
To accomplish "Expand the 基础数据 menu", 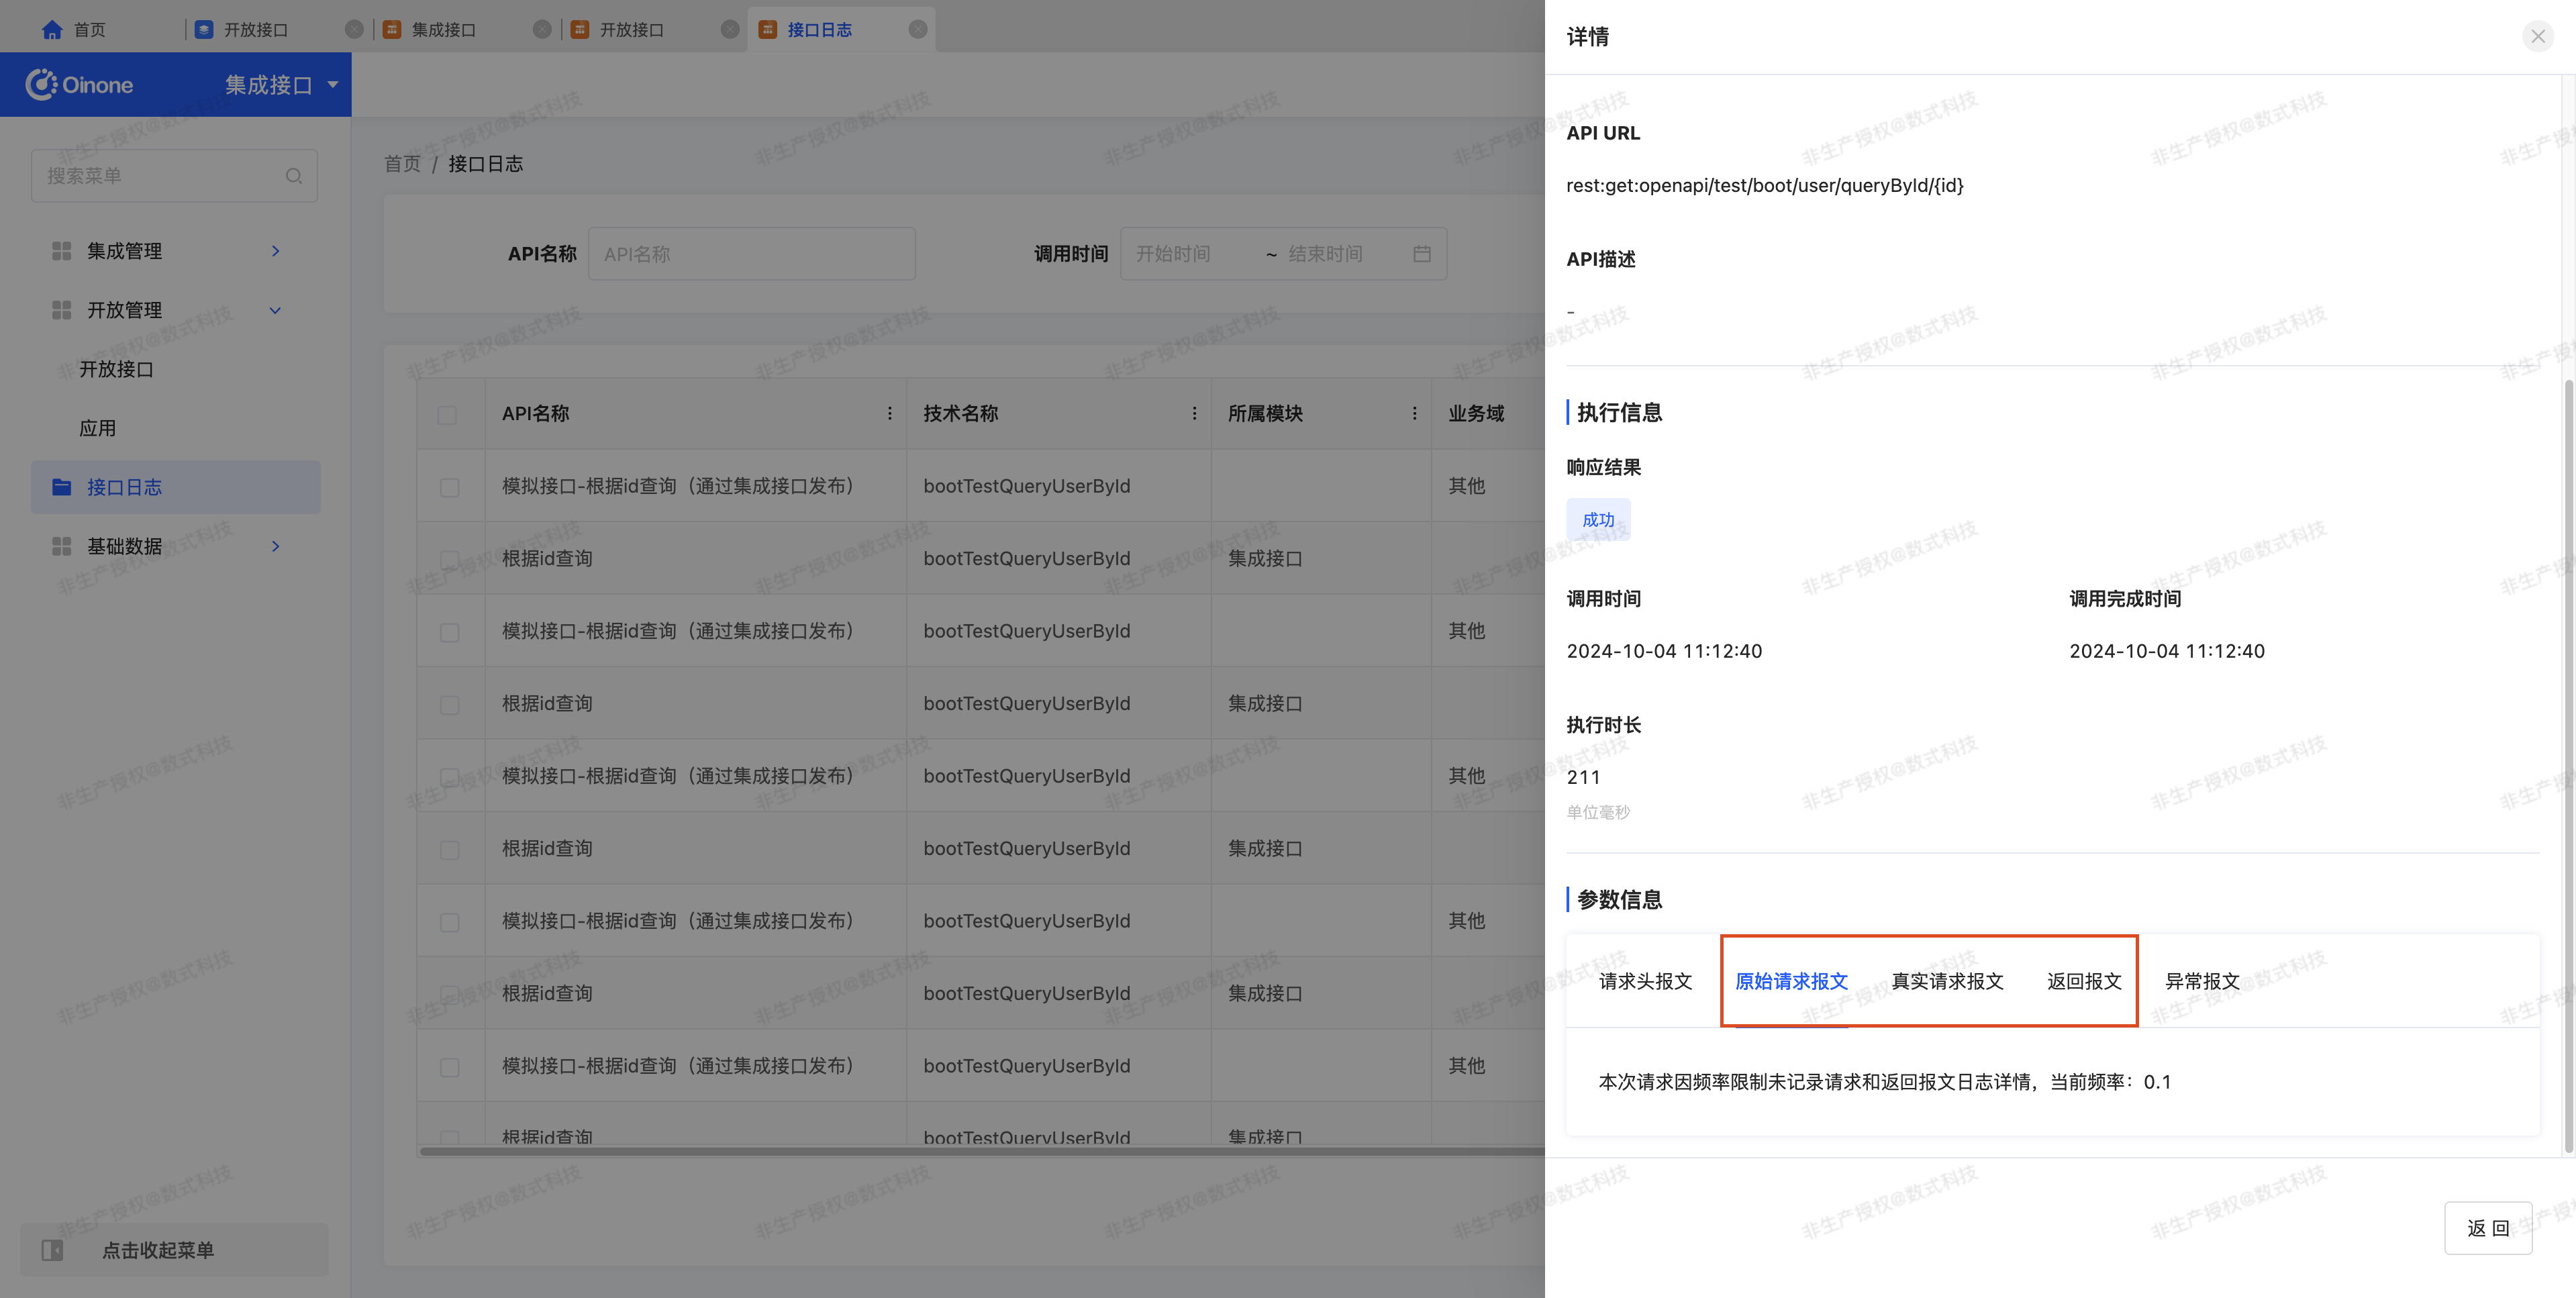I will point(275,546).
